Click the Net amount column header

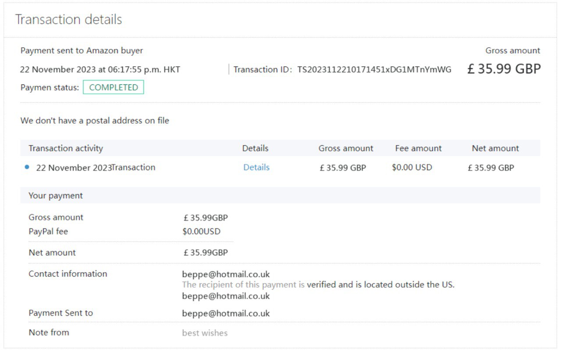coord(495,148)
